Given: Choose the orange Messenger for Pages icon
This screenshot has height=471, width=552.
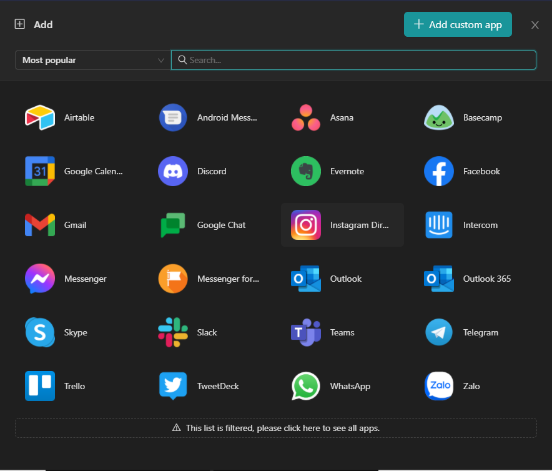Looking at the screenshot, I should pos(172,279).
